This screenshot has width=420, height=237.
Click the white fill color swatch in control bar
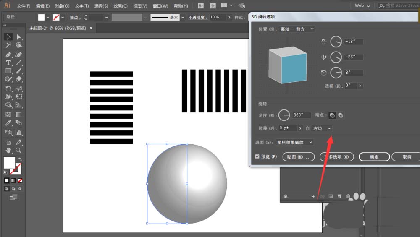point(41,17)
